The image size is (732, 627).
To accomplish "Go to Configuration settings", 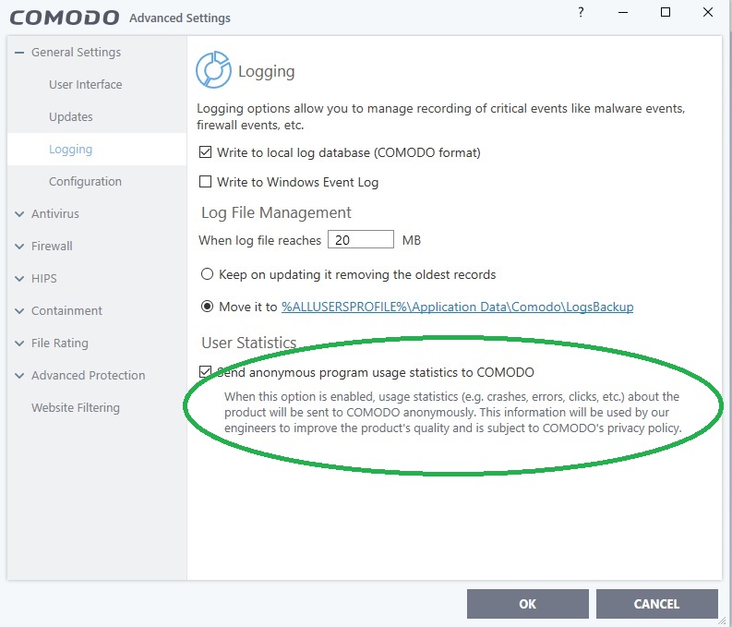I will (85, 182).
